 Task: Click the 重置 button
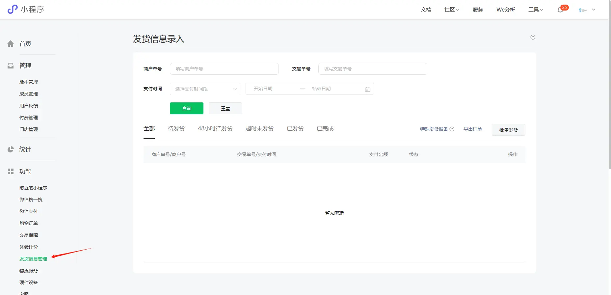tap(226, 108)
